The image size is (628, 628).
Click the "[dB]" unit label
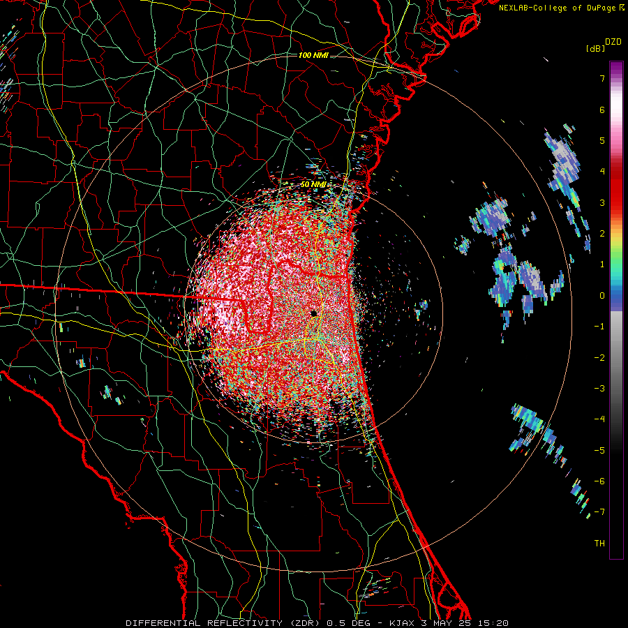tap(595, 48)
